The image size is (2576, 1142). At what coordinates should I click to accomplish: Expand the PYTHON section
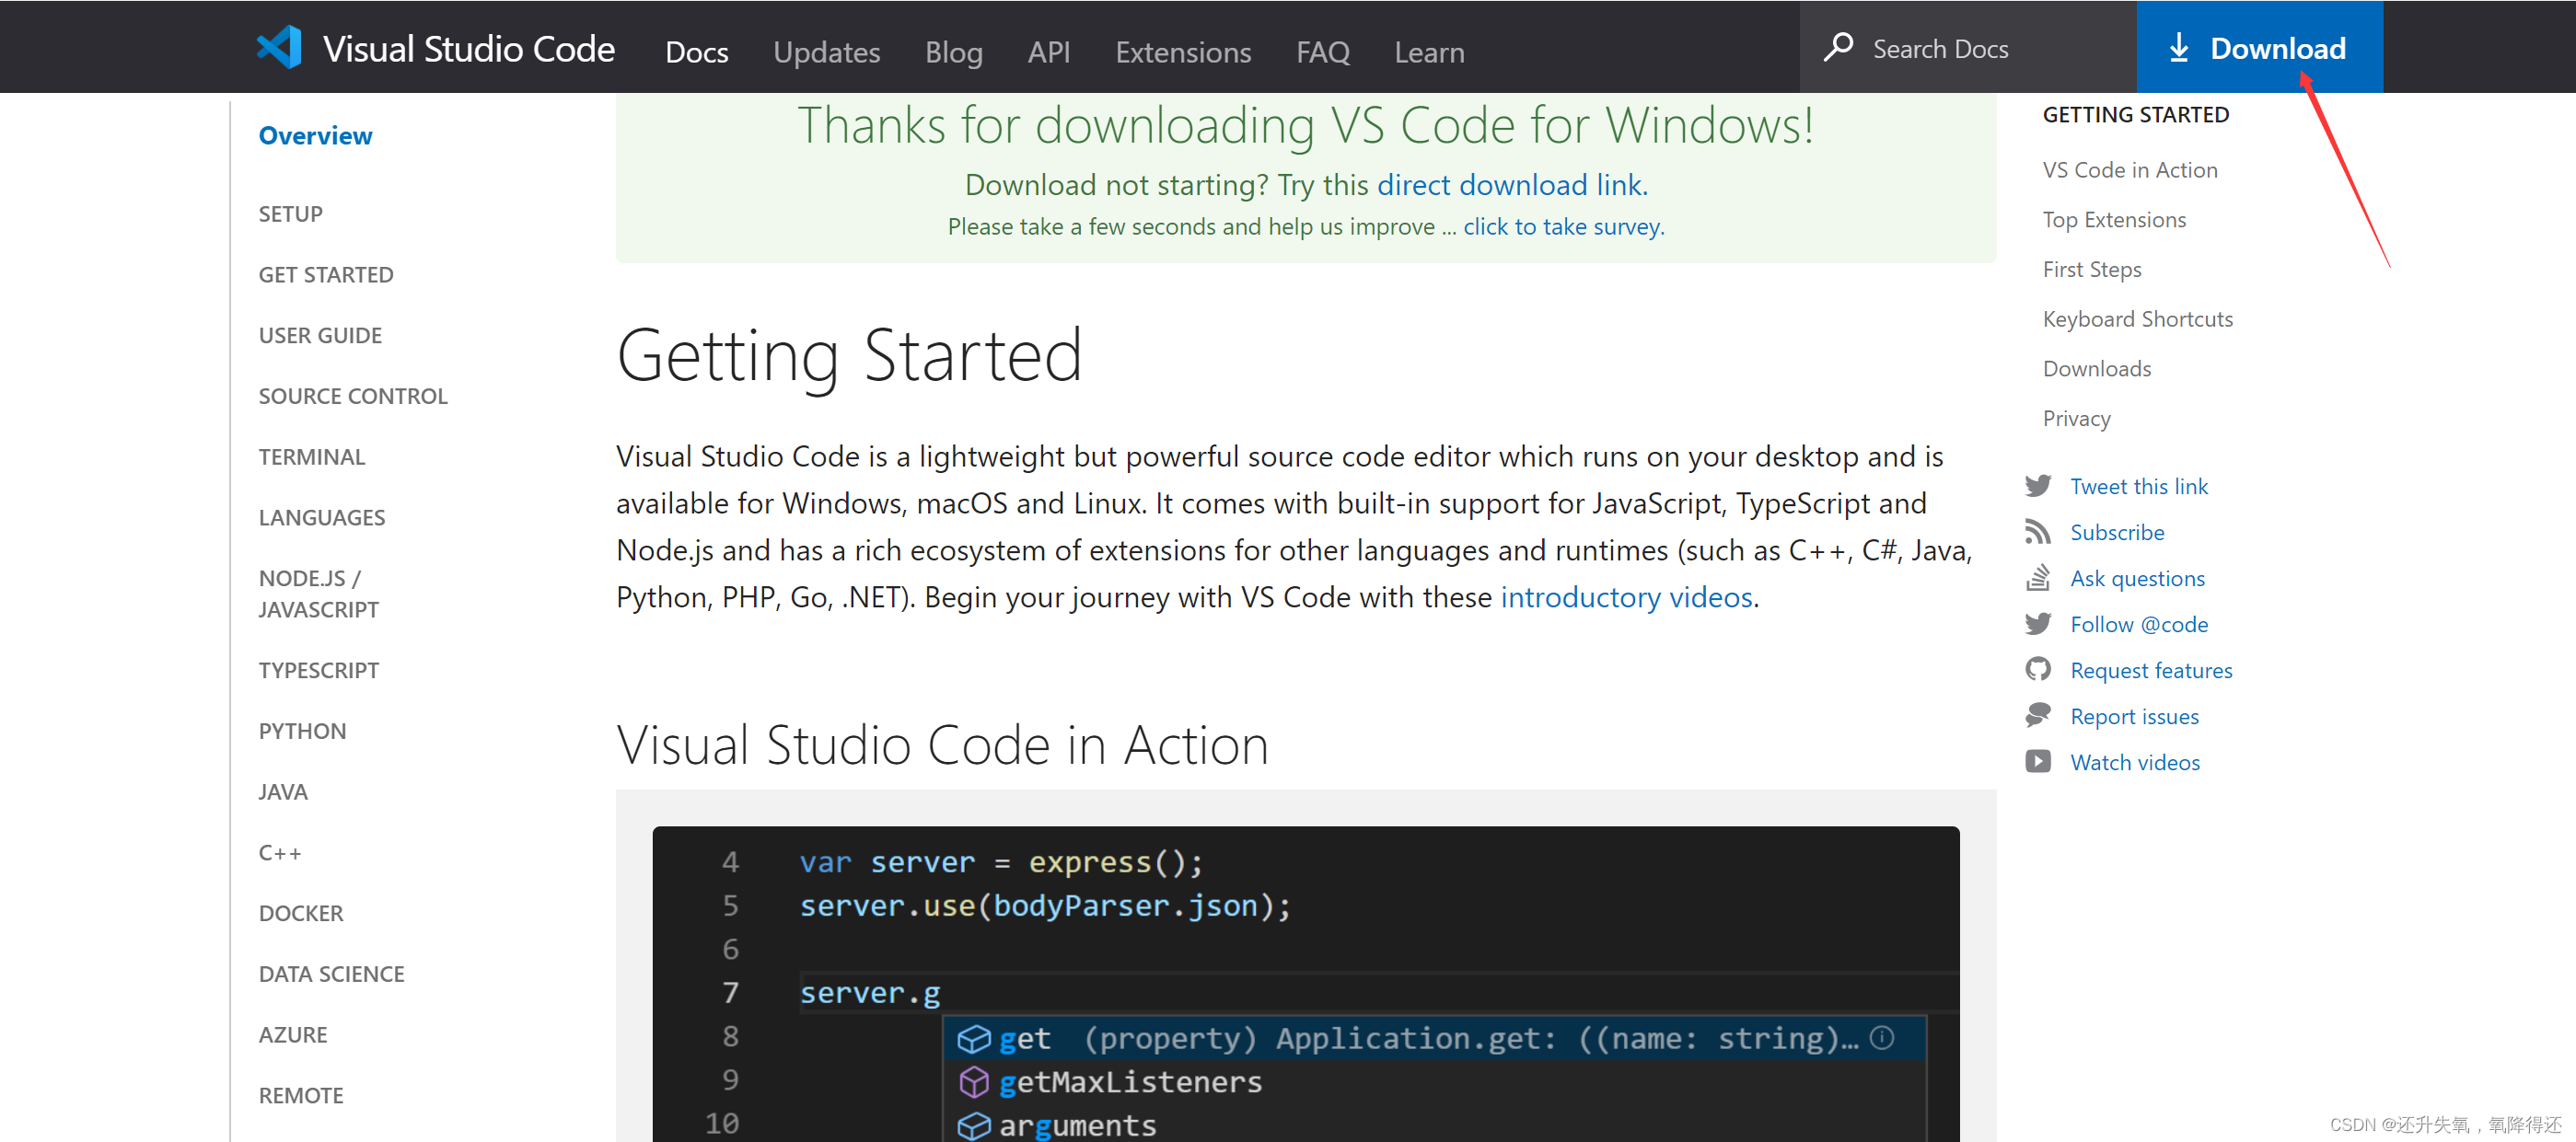[302, 732]
